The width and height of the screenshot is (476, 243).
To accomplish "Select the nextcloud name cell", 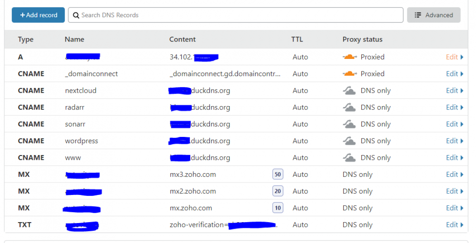I will pos(81,90).
